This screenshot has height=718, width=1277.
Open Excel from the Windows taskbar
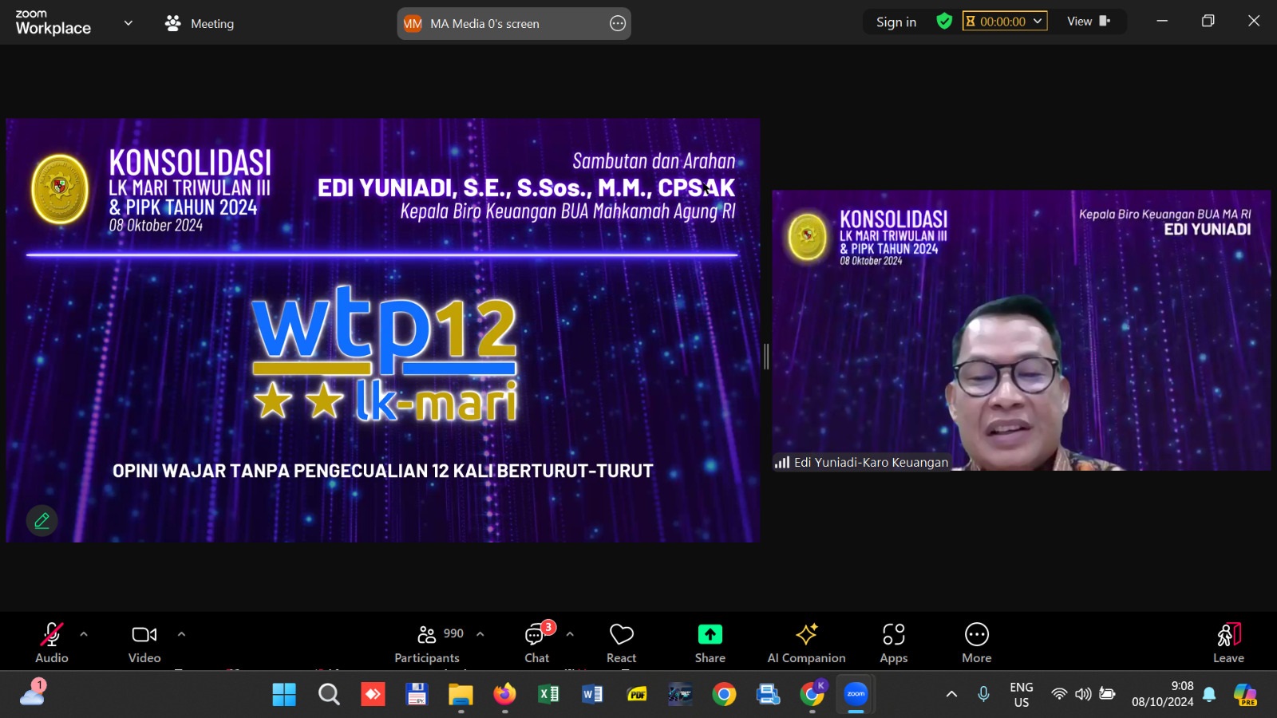[x=548, y=695]
